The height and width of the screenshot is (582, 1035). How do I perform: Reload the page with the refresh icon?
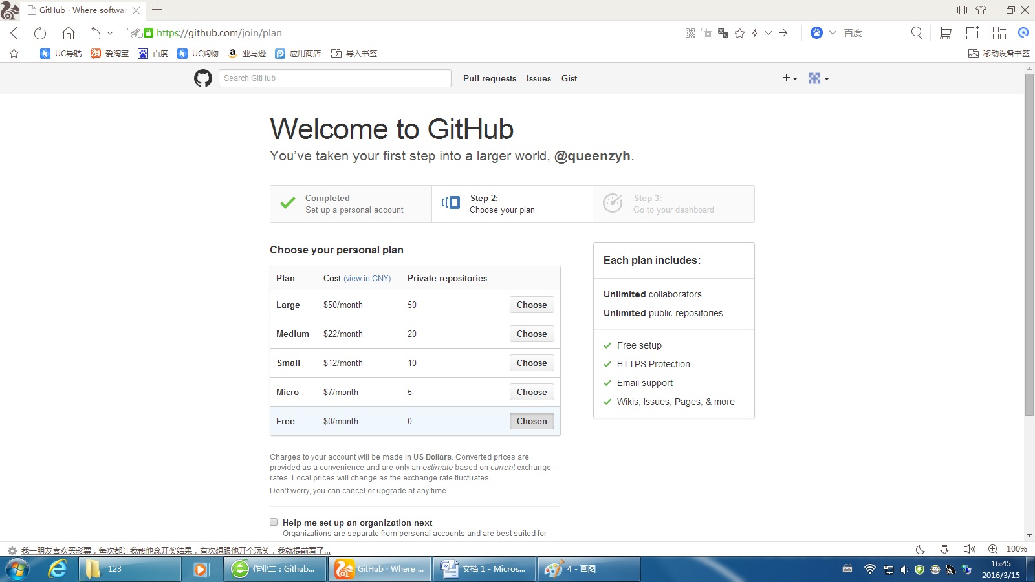[40, 33]
